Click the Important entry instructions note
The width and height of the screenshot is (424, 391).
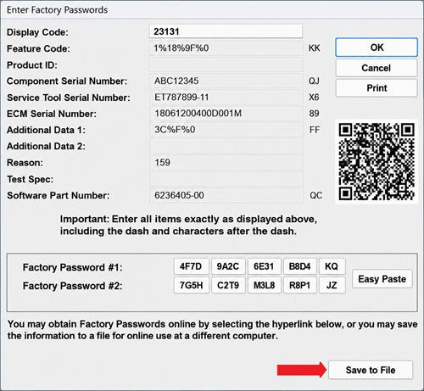click(188, 225)
